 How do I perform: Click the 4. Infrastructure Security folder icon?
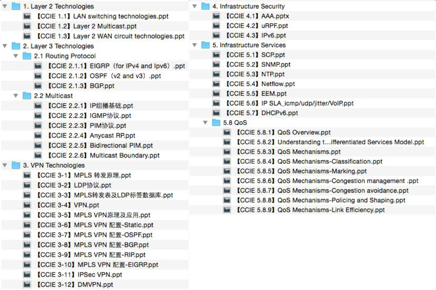pos(206,6)
